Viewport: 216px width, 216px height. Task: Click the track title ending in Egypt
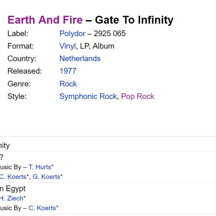(x=13, y=189)
